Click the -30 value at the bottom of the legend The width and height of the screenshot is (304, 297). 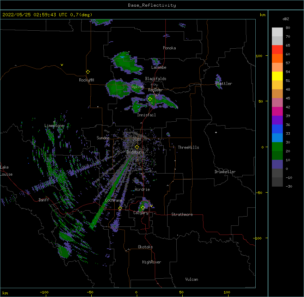click(x=289, y=186)
